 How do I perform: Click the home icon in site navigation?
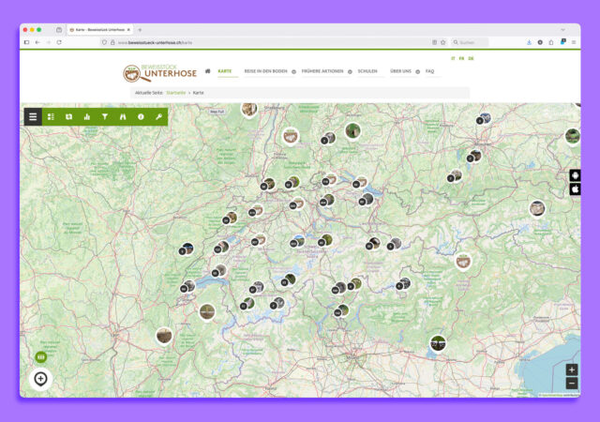click(207, 71)
